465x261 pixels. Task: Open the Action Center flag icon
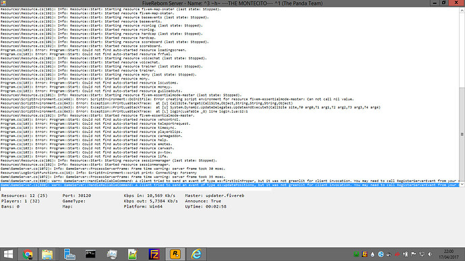pos(413,254)
